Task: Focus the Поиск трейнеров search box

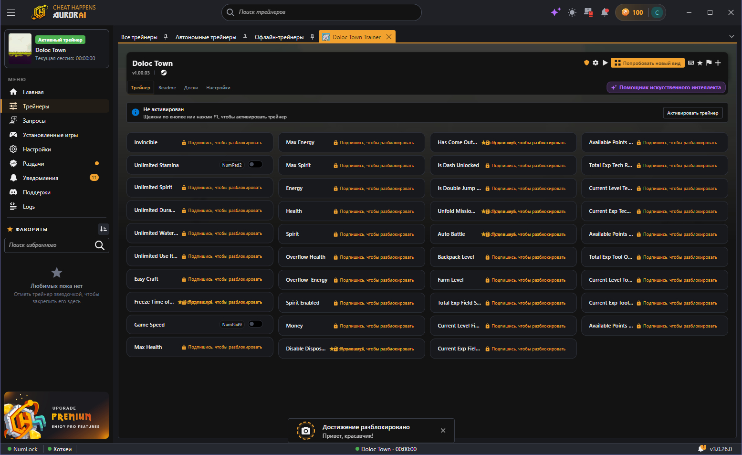Action: coord(321,12)
